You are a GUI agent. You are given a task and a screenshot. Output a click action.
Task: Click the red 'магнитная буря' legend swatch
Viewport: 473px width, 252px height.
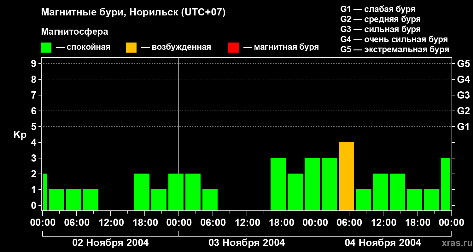coord(233,48)
